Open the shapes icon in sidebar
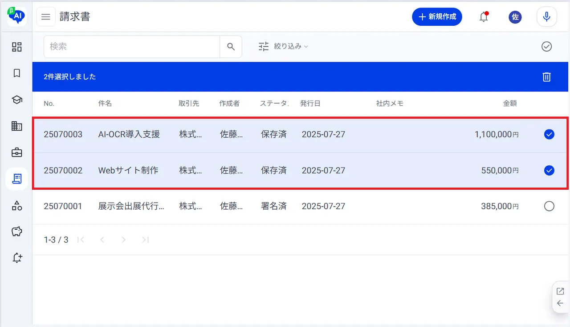 (17, 205)
